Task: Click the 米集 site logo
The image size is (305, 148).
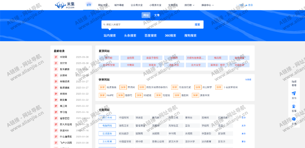Action: (x=65, y=5)
